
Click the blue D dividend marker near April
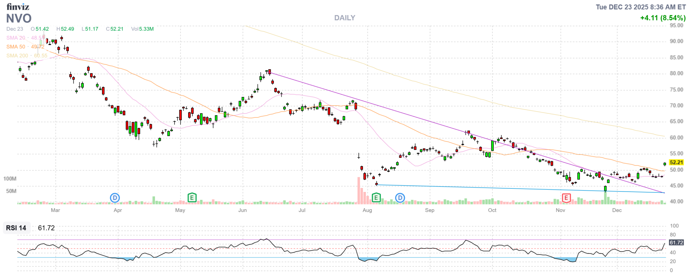pyautogui.click(x=115, y=198)
